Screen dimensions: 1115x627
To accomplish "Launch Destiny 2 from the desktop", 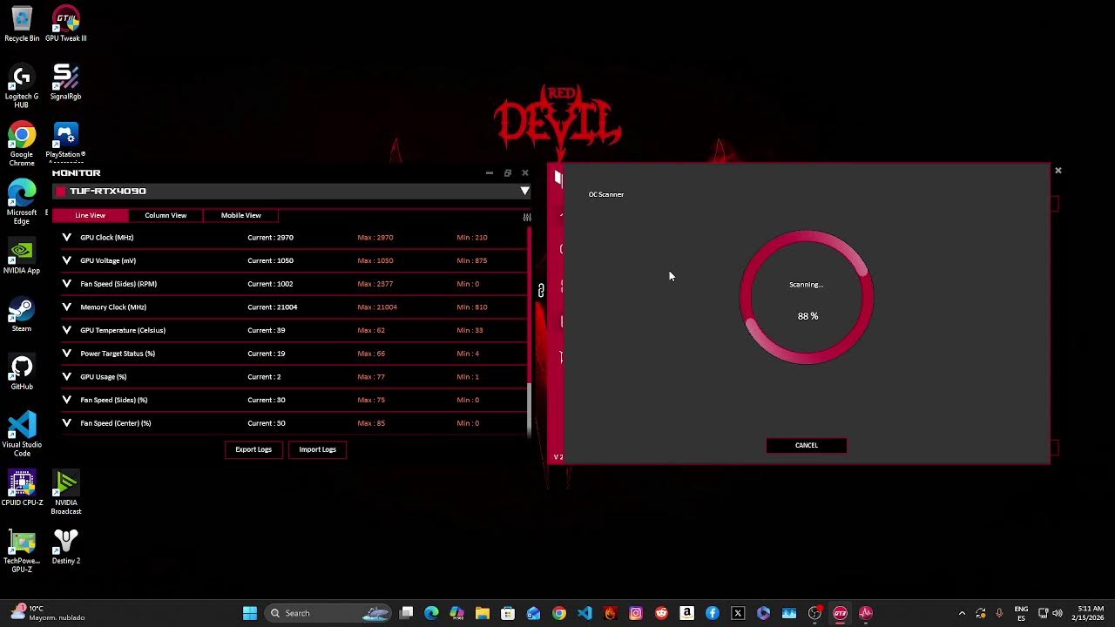I will pos(65,548).
